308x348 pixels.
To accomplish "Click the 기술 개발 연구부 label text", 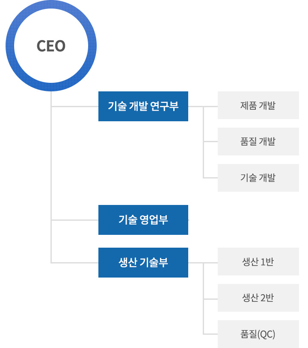I will tap(143, 106).
